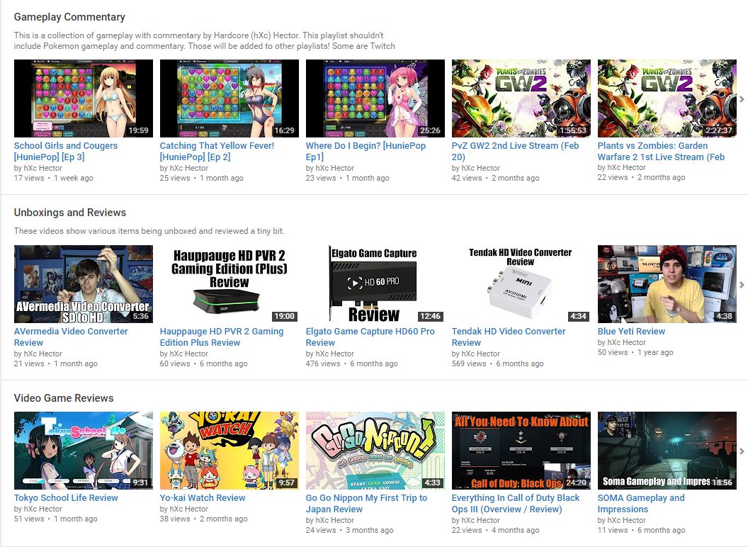
Task: Click hXc Hector under Elgato Game Capture review
Action: click(335, 354)
